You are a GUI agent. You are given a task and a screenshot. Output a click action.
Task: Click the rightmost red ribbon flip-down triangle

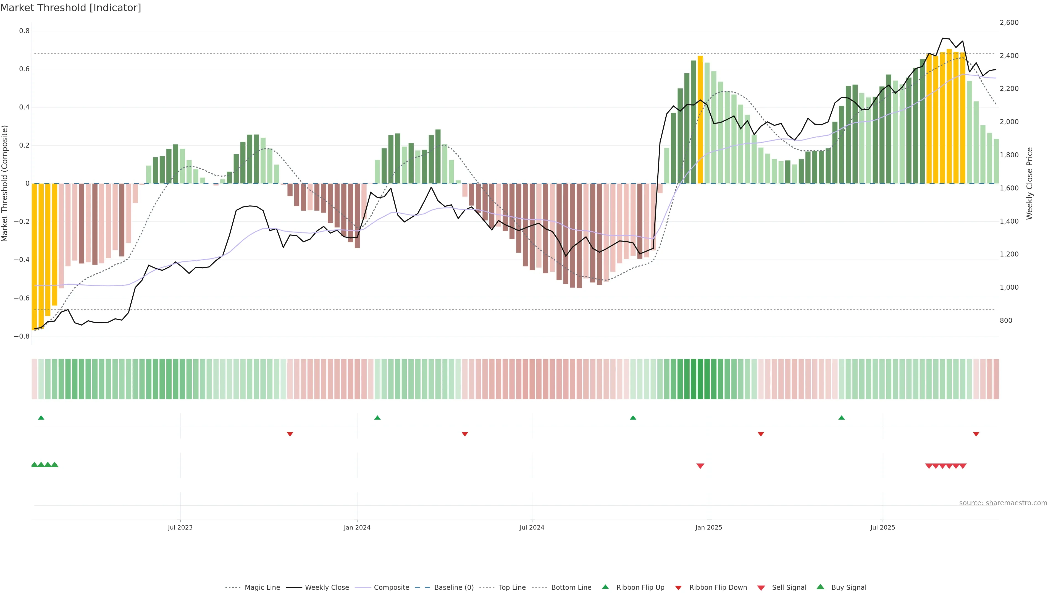pyautogui.click(x=976, y=434)
